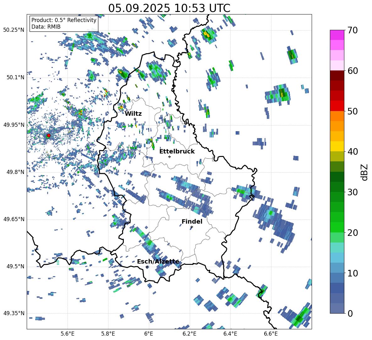Viewport: 372px width, 340px height.
Task: Click the 49.65°N latitude label
Action: coord(14,220)
